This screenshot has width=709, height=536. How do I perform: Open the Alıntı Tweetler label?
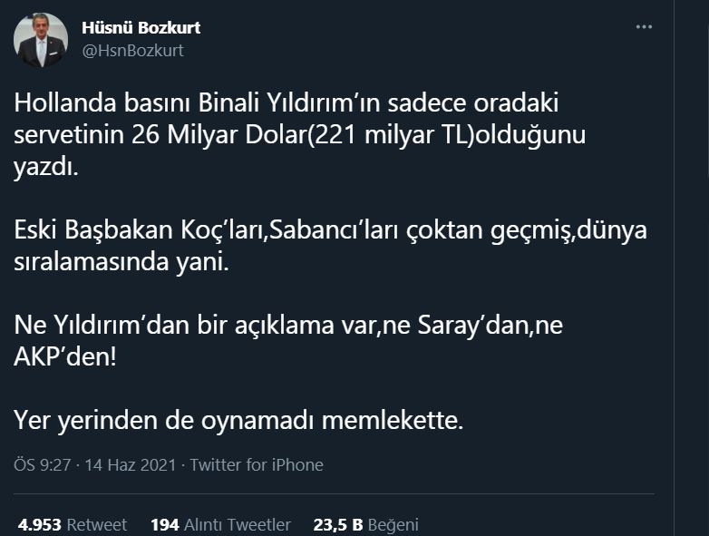238,524
